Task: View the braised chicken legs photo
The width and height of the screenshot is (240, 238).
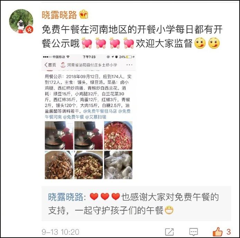Action: (x=59, y=165)
